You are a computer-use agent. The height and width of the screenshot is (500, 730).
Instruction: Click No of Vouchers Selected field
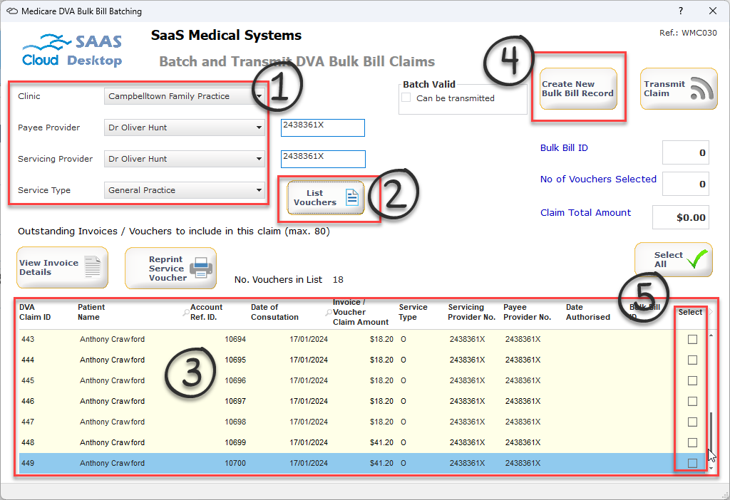point(685,184)
